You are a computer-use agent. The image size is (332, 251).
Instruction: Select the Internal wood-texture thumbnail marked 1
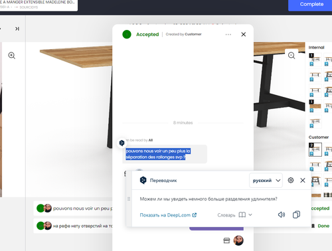pyautogui.click(x=315, y=106)
